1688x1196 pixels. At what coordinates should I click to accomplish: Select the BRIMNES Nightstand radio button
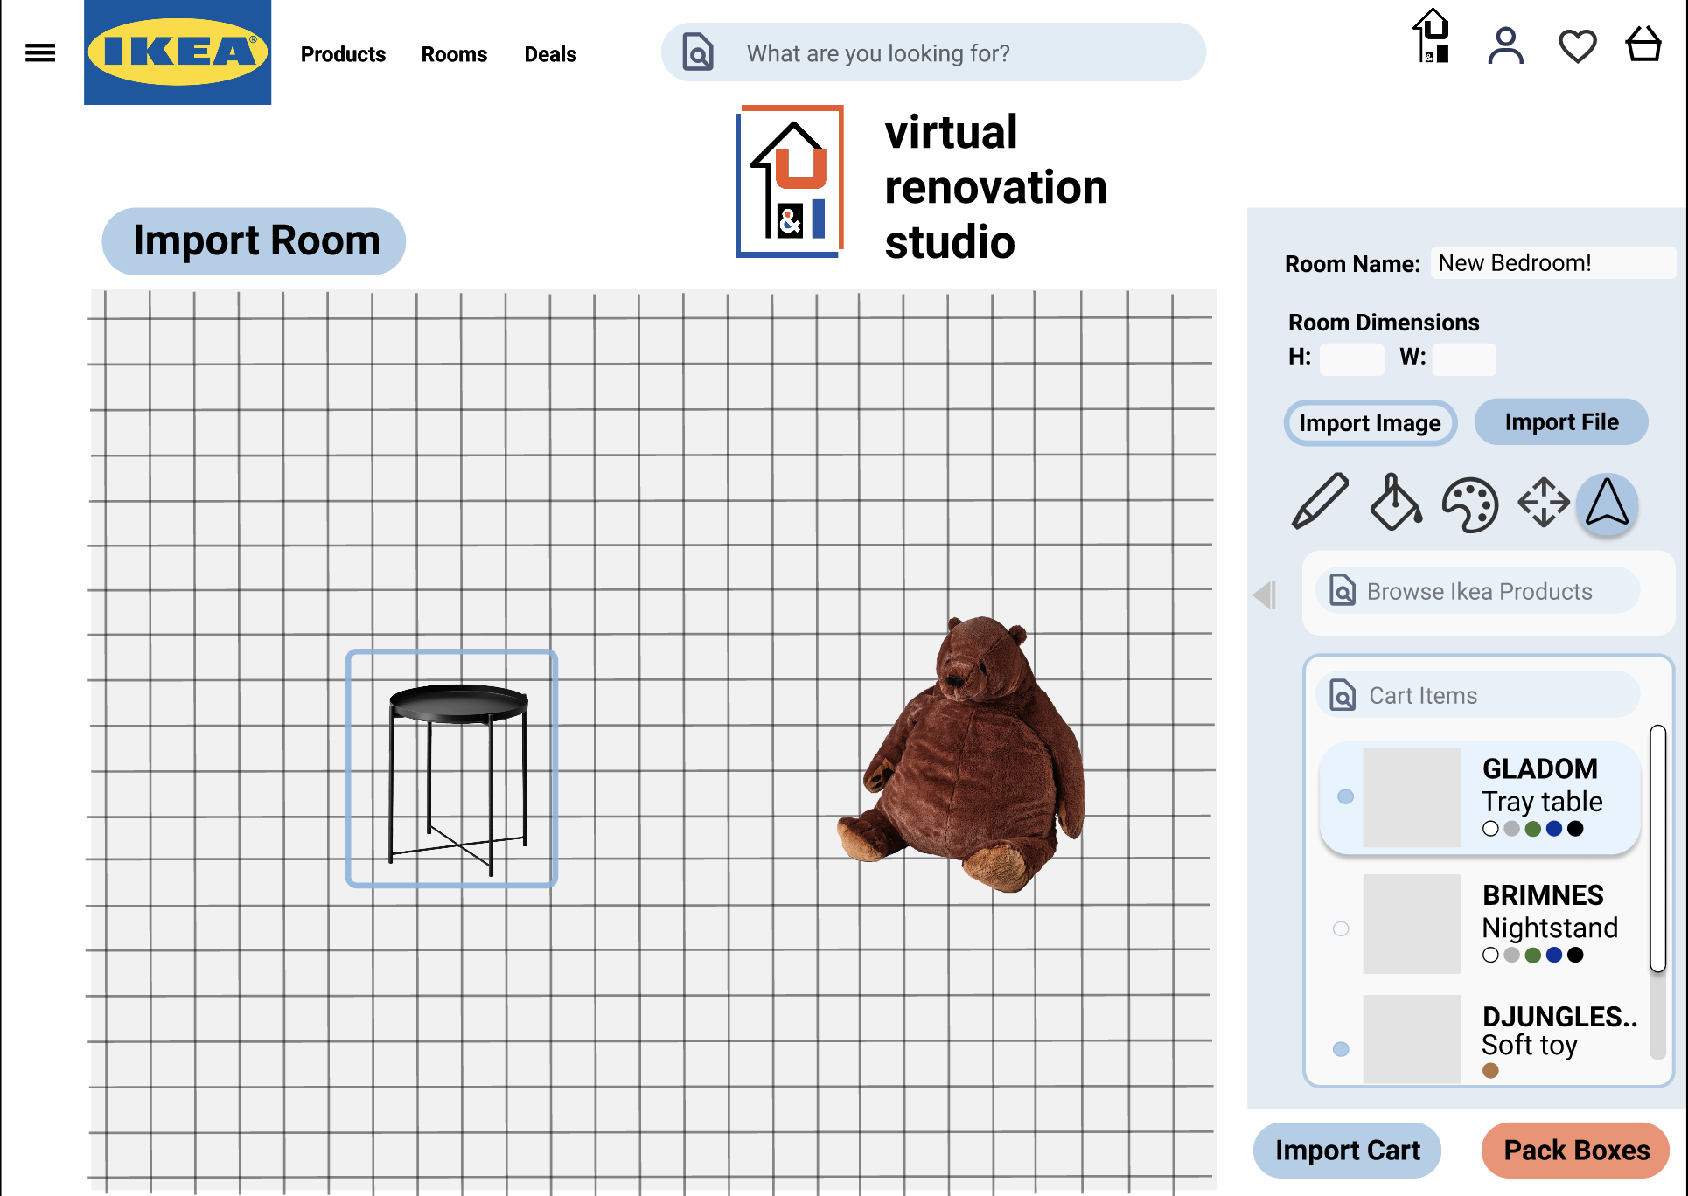coord(1341,928)
